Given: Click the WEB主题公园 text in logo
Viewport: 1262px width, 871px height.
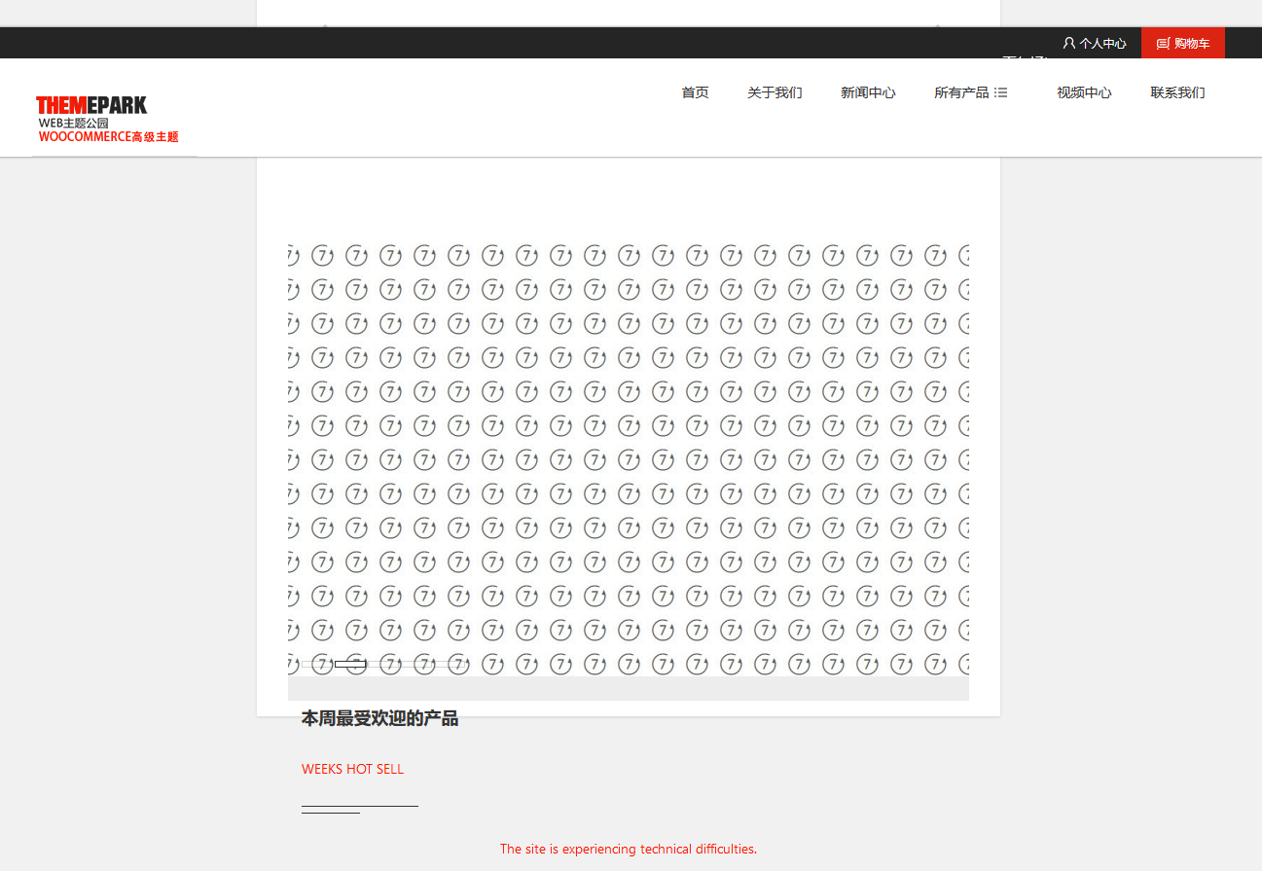Looking at the screenshot, I should (x=74, y=123).
